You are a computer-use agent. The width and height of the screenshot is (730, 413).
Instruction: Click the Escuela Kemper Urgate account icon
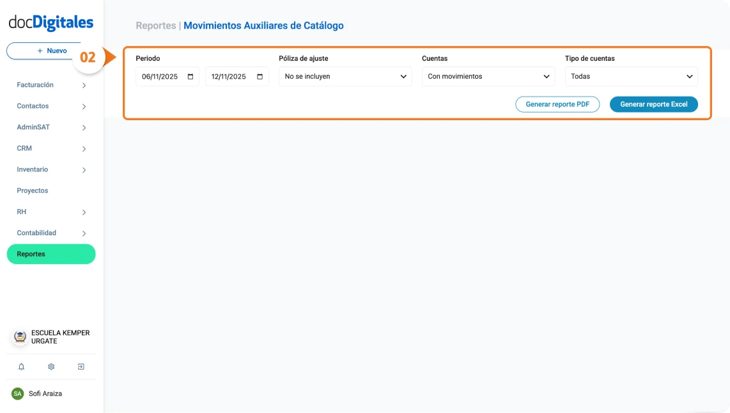[x=19, y=336]
